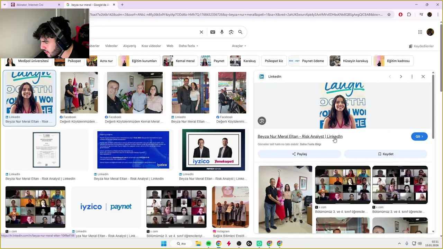Open the clock showing 02:11
443x249 pixels.
[432, 243]
